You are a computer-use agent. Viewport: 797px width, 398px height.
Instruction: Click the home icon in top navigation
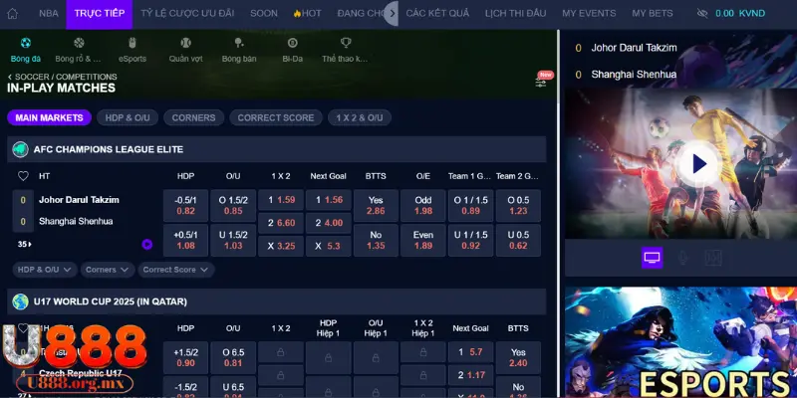14,14
